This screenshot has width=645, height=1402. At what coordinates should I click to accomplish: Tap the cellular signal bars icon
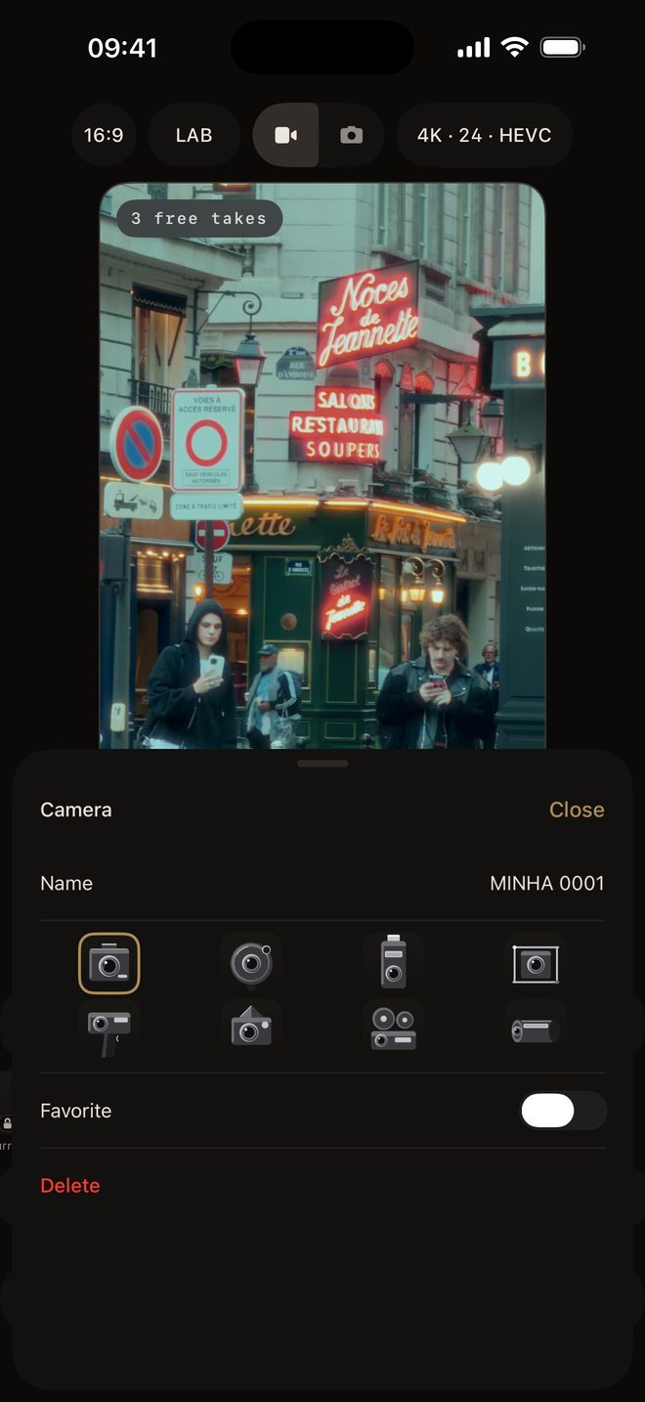pos(473,47)
